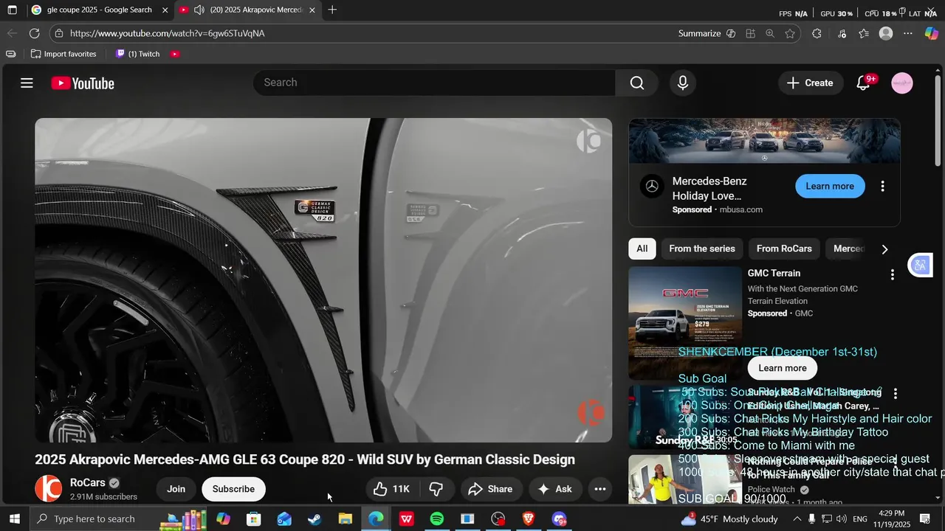Open the YouTube notifications bell
This screenshot has width=945, height=531.
(x=863, y=83)
